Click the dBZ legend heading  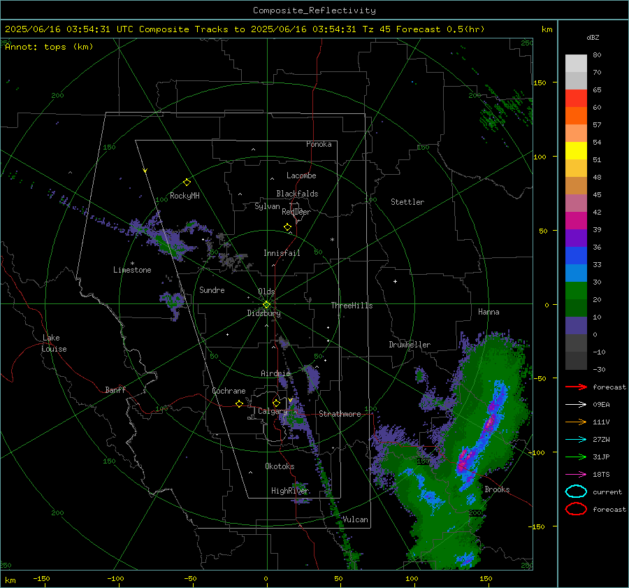593,37
